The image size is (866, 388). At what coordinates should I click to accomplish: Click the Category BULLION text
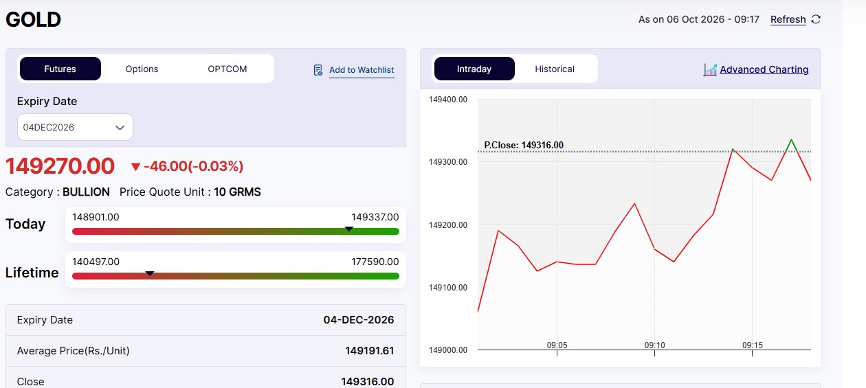point(58,192)
